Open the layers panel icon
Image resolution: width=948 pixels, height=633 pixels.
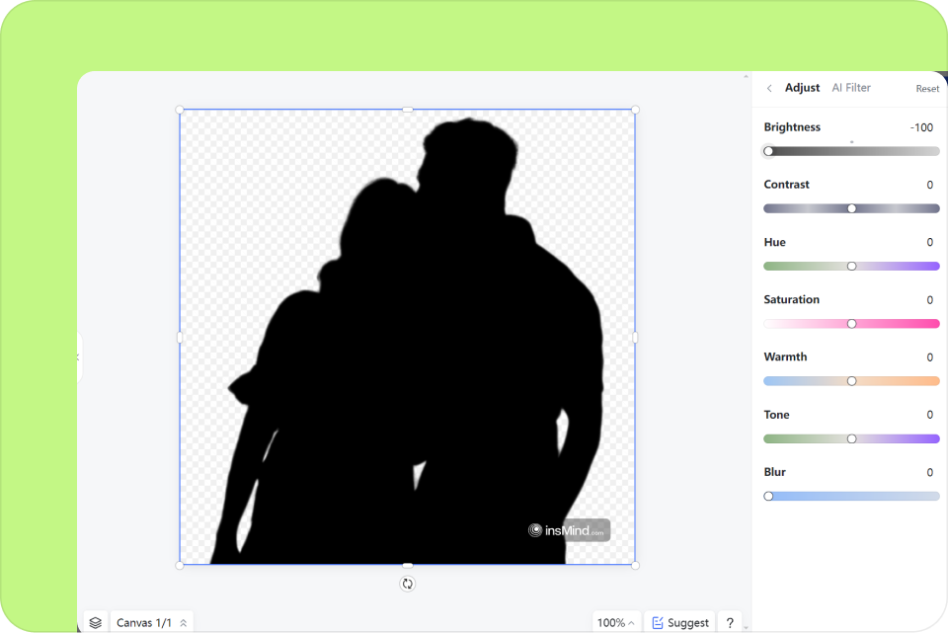(96, 623)
